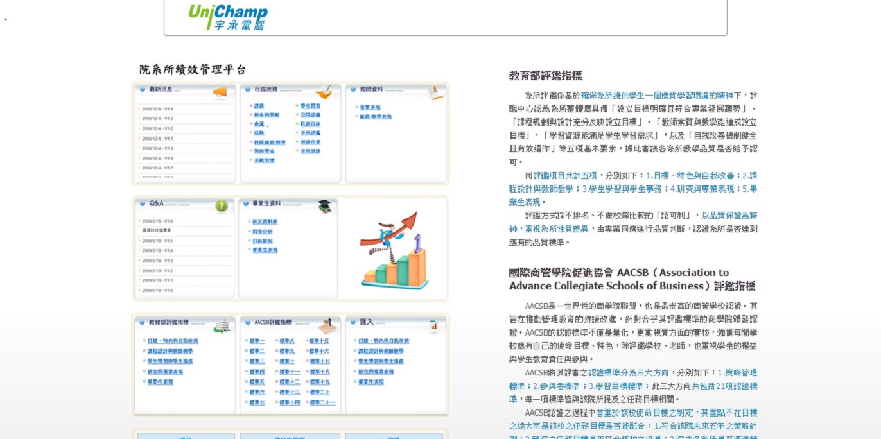Screen dimensions: 881x439
Task: Open the 標準八 AACSB link
Action: pyautogui.click(x=287, y=341)
